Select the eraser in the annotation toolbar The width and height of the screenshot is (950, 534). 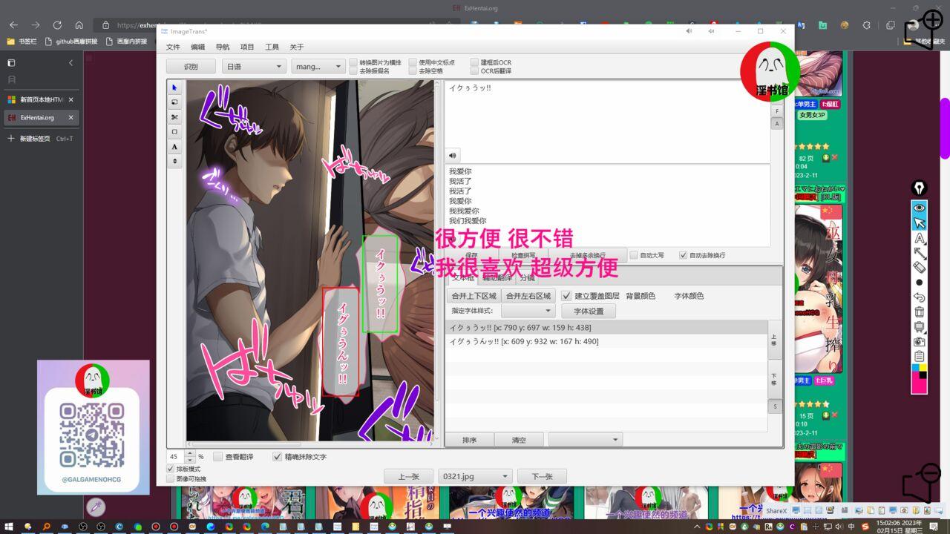919,267
